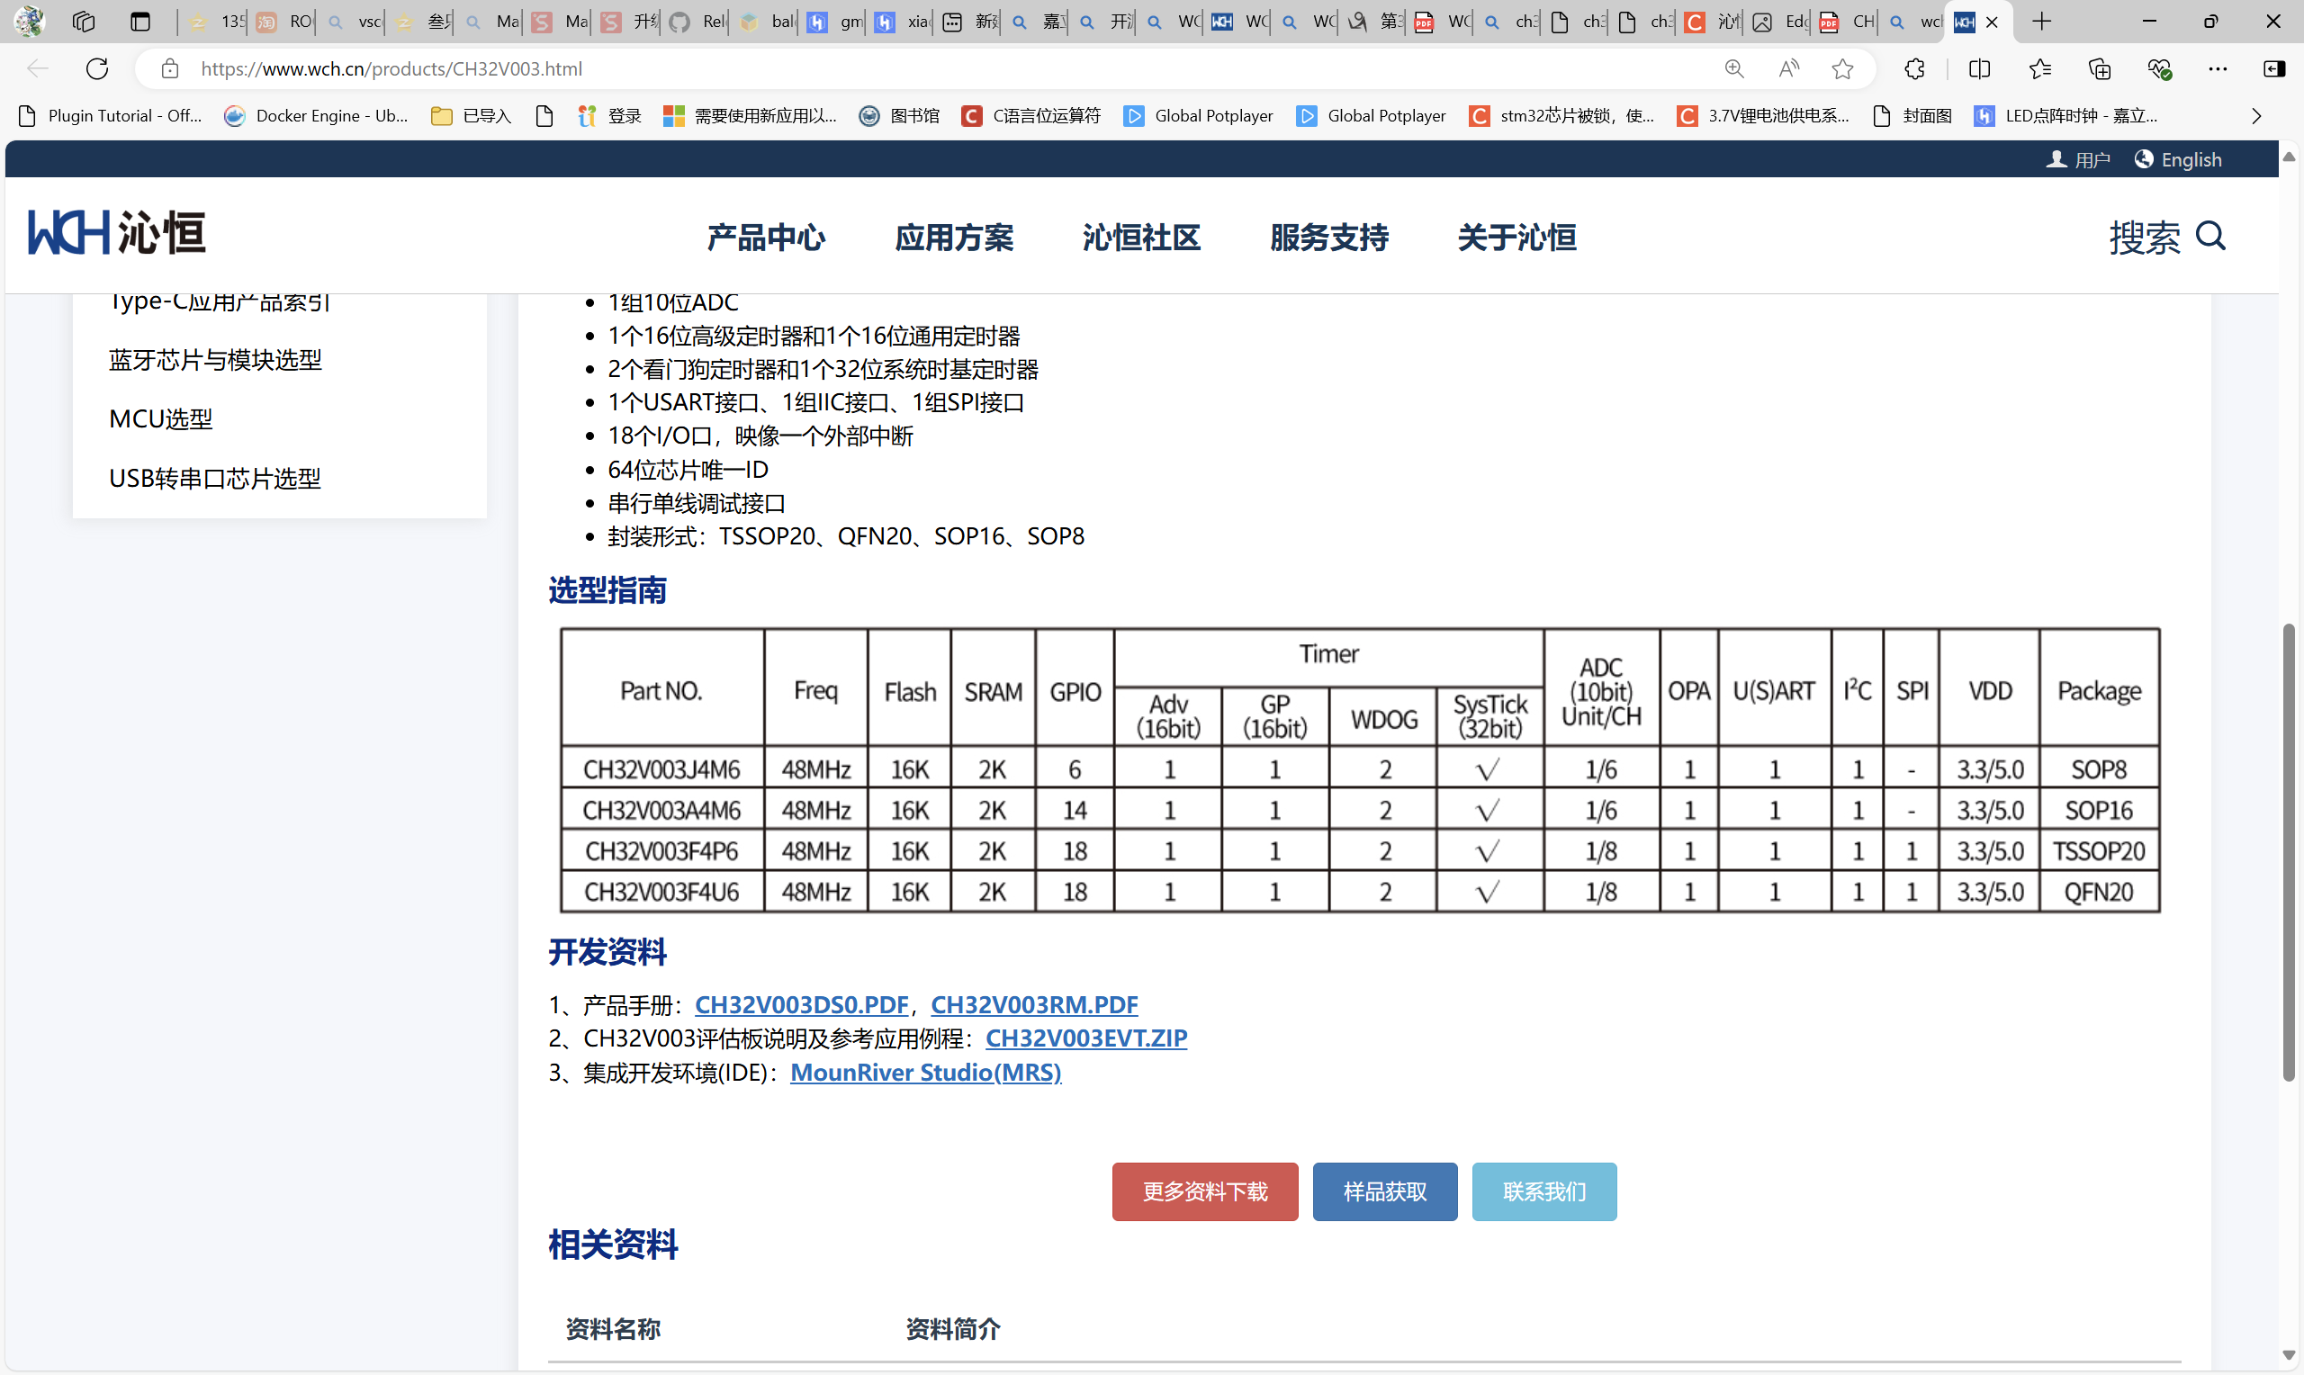Screen dimensions: 2304x1375
Task: Click the WCH 沁恒 logo
Action: [117, 231]
